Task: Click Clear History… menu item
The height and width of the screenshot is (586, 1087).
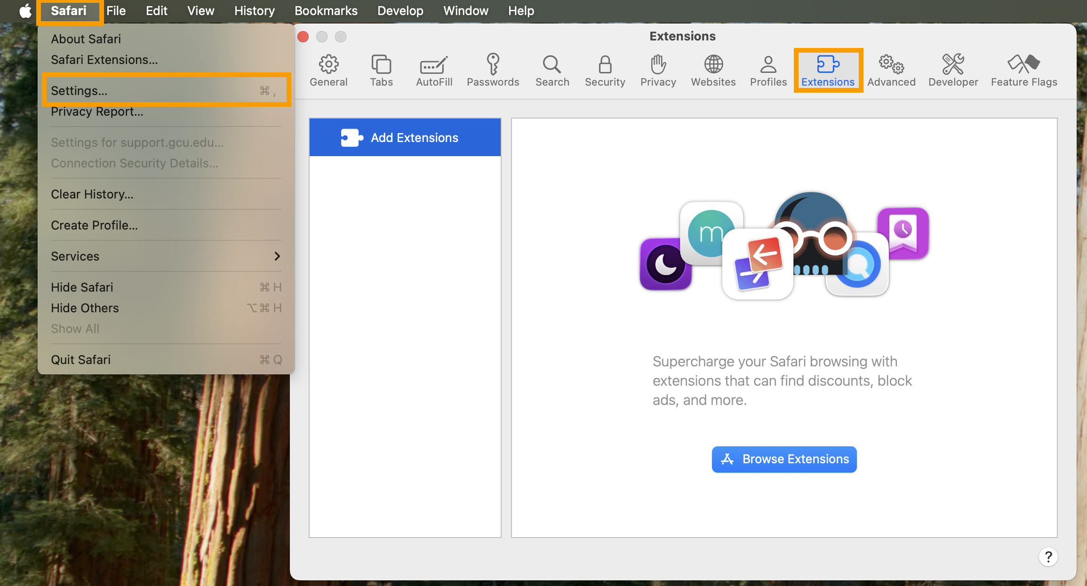Action: tap(92, 194)
